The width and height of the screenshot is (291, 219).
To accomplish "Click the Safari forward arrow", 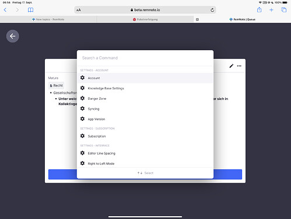I will pyautogui.click(x=17, y=10).
